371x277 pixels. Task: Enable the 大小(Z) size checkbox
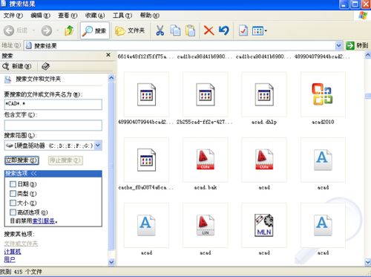[13, 203]
